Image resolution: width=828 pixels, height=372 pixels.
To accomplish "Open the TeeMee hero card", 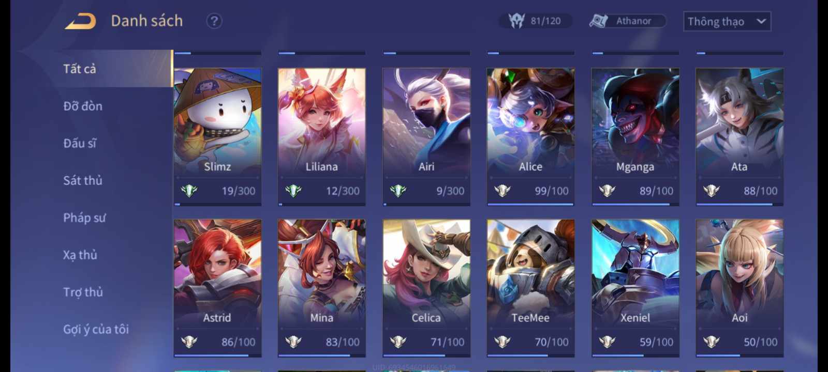I will (530, 288).
